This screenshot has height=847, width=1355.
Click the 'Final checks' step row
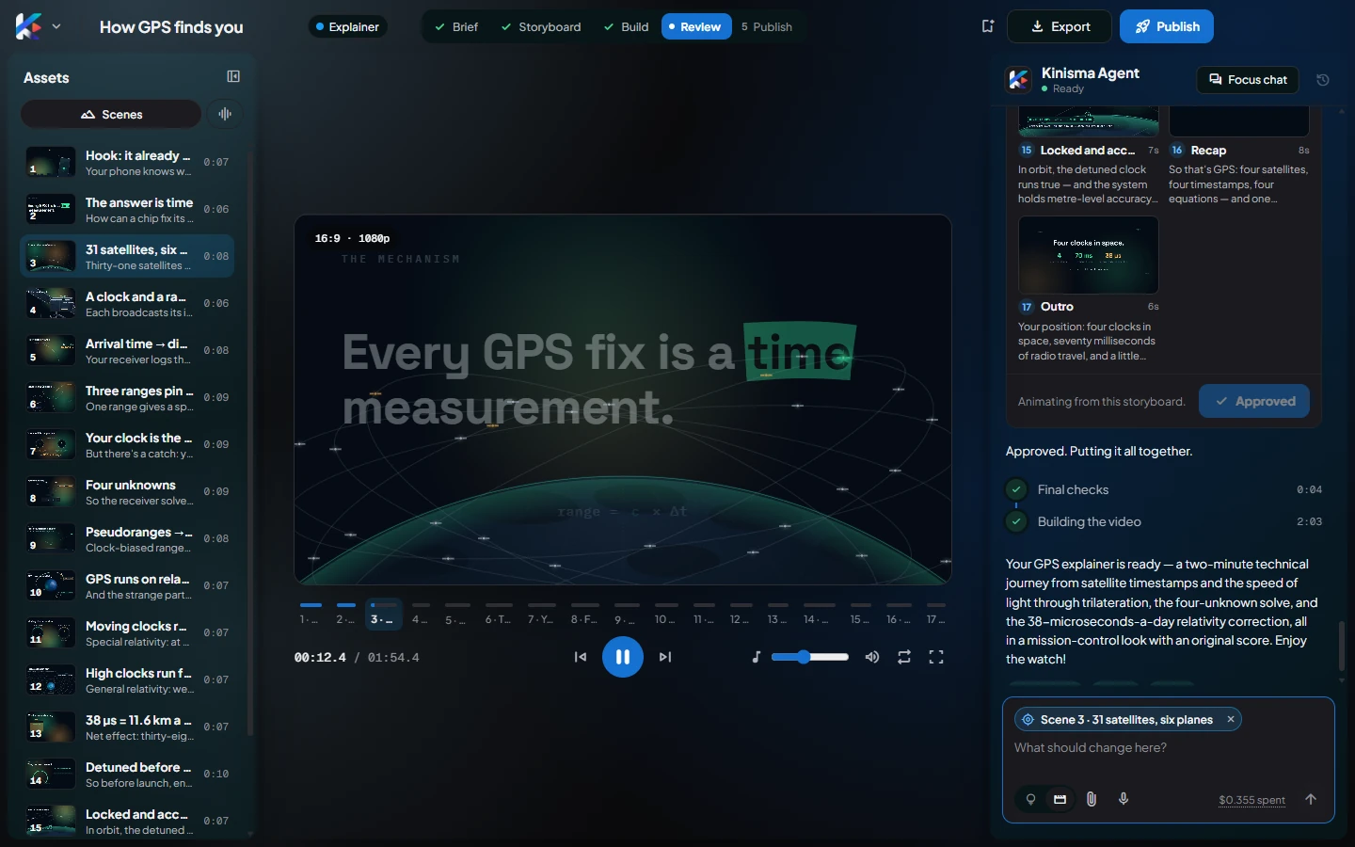point(1164,489)
